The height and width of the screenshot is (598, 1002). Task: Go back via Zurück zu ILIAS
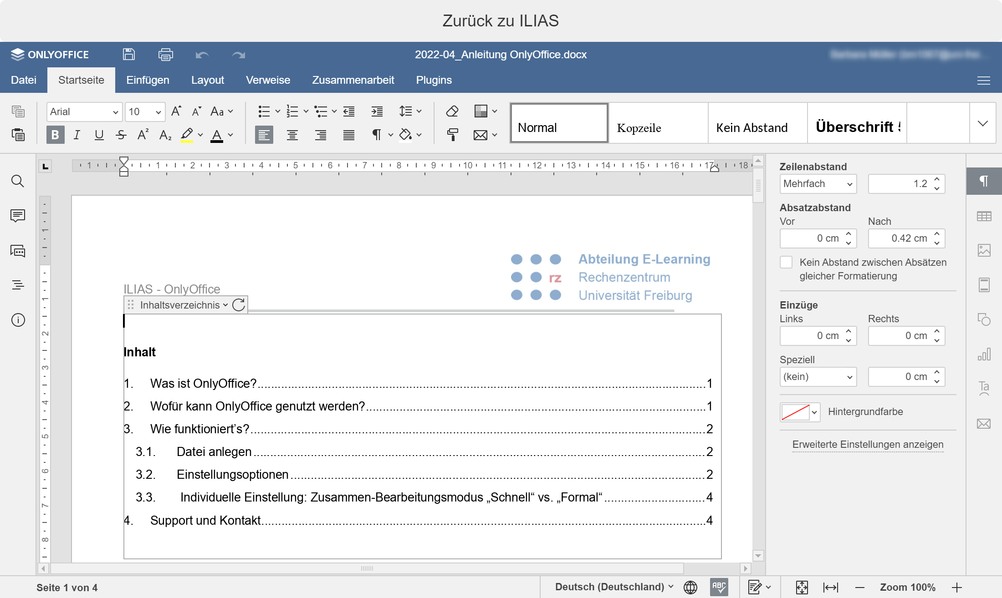[x=501, y=21]
